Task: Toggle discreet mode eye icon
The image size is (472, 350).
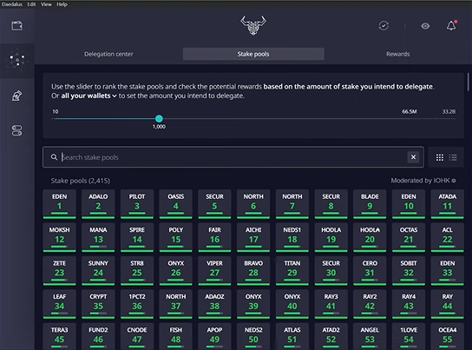Action: (x=425, y=26)
